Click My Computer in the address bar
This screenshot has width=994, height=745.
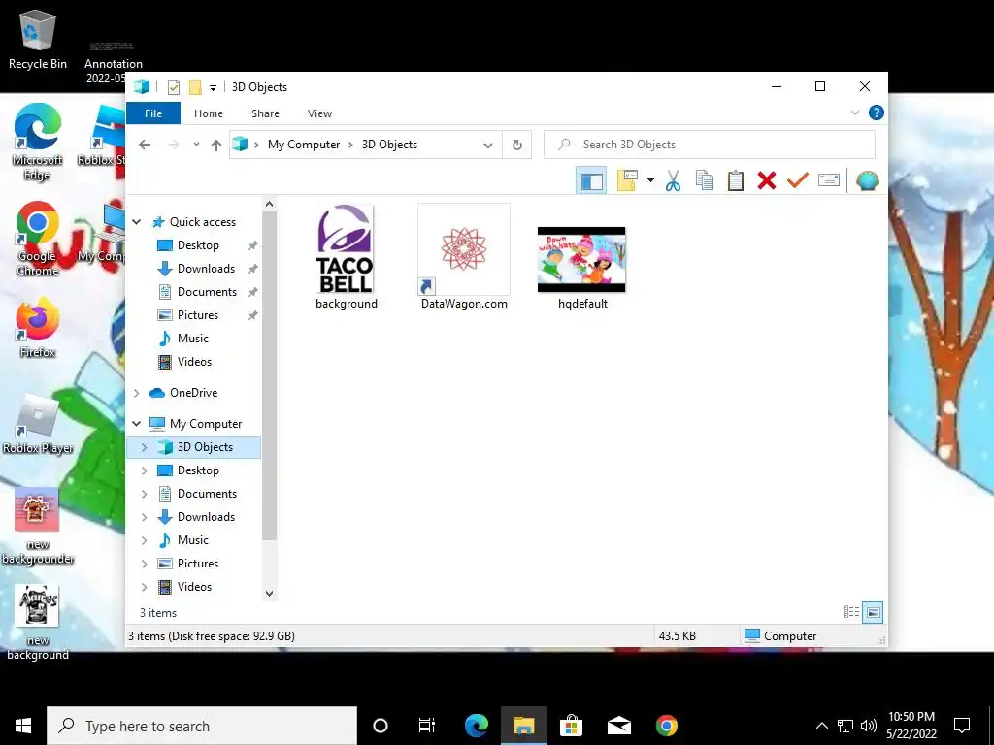coord(304,145)
